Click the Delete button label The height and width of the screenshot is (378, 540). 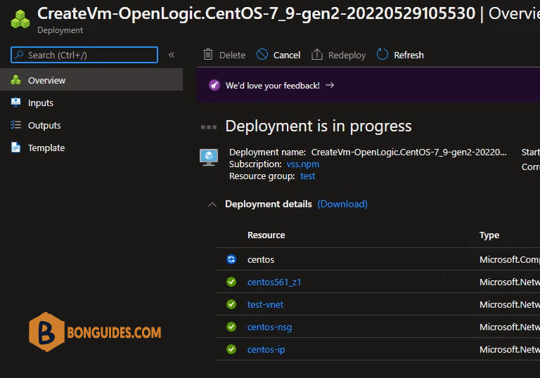coord(233,55)
